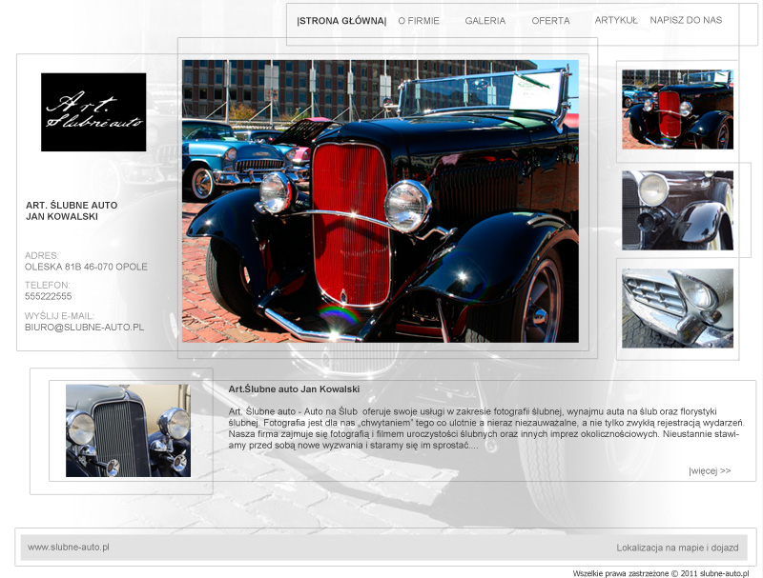Screen dimensions: 763x578
Task: Select the chrome bumper car thumbnail
Action: [x=677, y=309]
